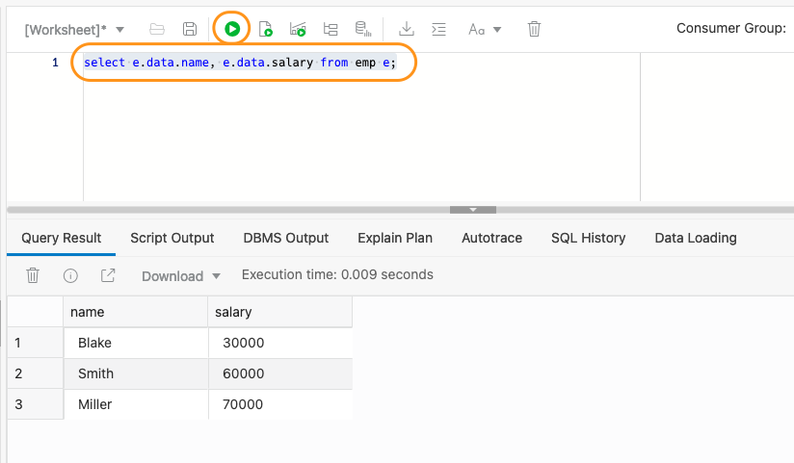Viewport: 794px width, 463px height.
Task: Click the SQL statement in the editor line 1
Action: 239,63
